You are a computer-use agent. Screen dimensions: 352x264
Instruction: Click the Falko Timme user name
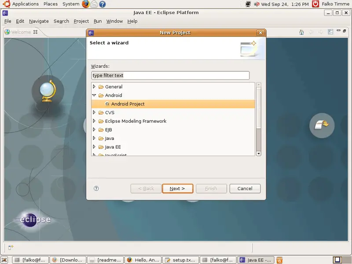(x=336, y=4)
